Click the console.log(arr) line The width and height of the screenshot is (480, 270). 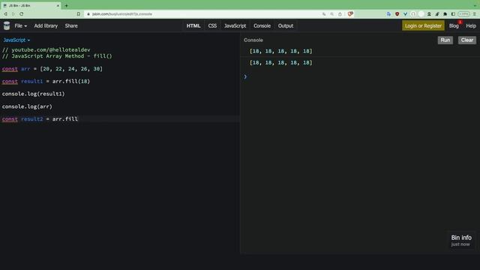tap(27, 106)
